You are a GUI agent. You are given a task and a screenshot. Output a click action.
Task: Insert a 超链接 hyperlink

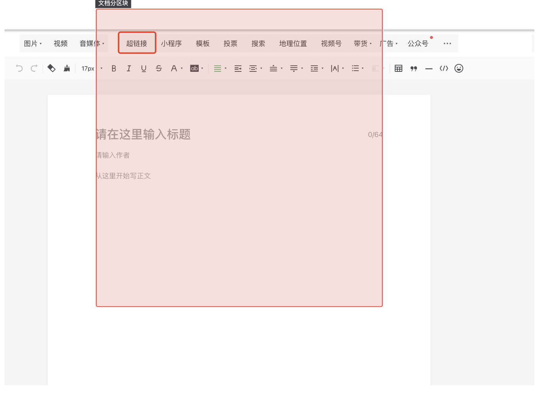(137, 43)
